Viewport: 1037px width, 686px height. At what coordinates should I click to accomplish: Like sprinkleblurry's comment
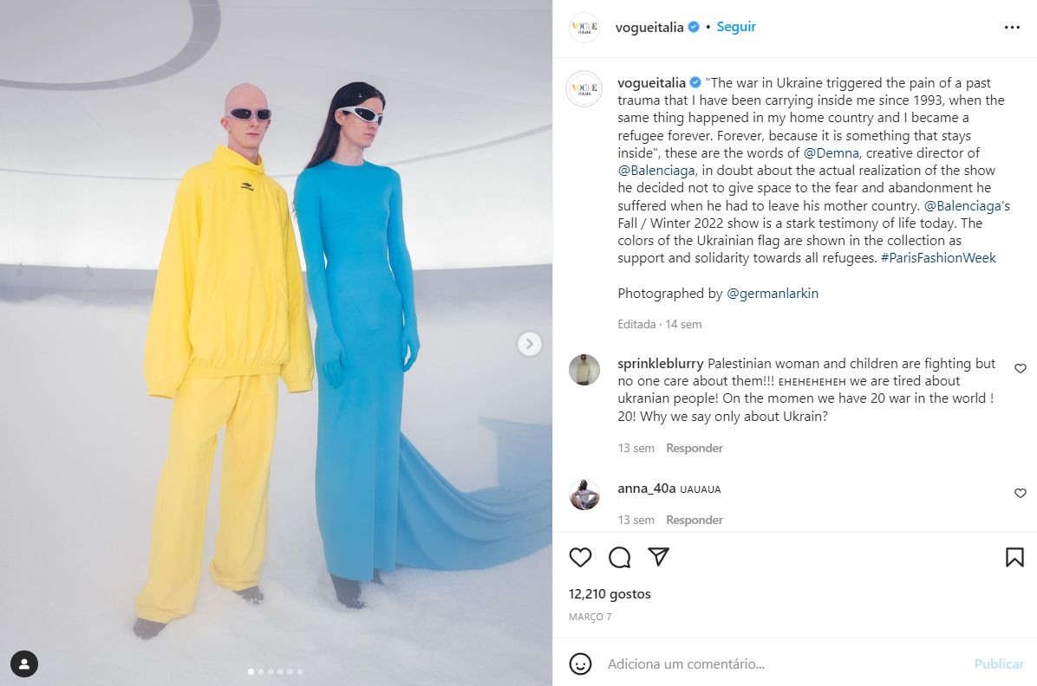pyautogui.click(x=1021, y=368)
